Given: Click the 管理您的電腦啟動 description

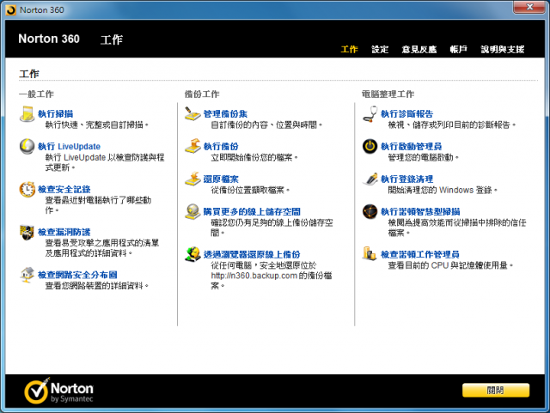Looking at the screenshot, I should click(423, 157).
